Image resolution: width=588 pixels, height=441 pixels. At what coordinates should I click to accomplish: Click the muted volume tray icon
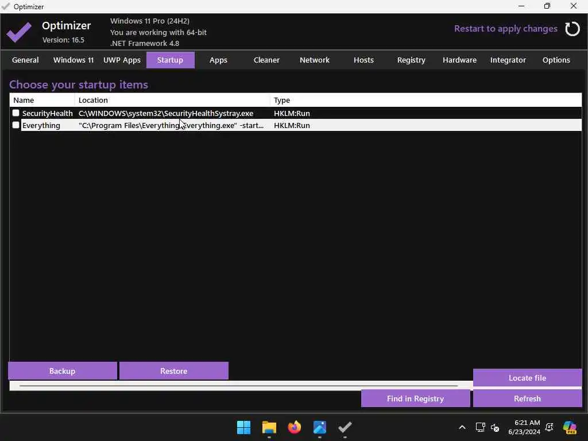coord(494,427)
